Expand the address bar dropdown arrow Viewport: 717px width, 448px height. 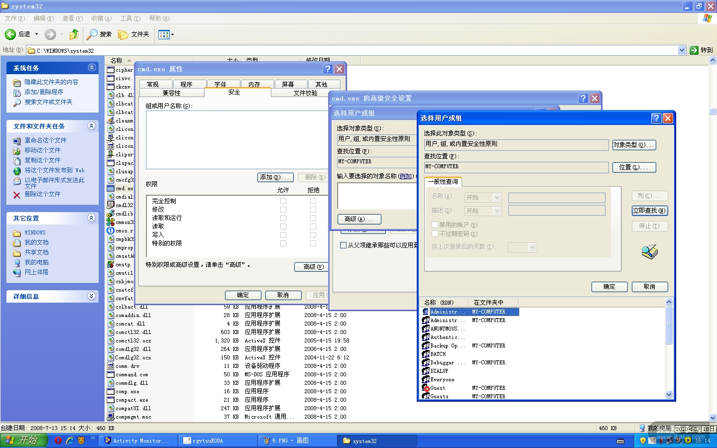point(682,50)
